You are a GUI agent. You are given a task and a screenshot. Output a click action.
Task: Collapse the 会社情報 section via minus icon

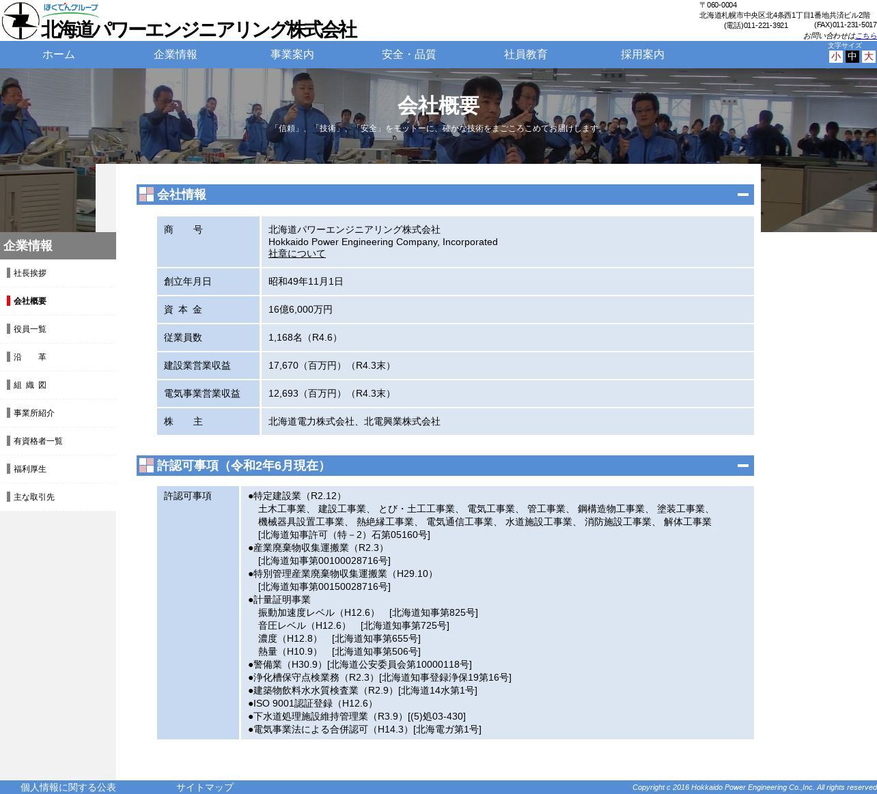click(x=743, y=195)
